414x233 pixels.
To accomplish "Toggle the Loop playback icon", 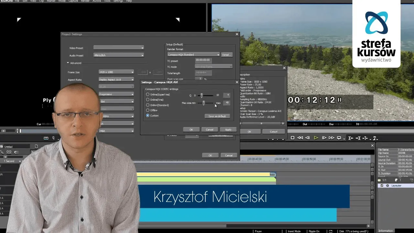I will point(339,138).
